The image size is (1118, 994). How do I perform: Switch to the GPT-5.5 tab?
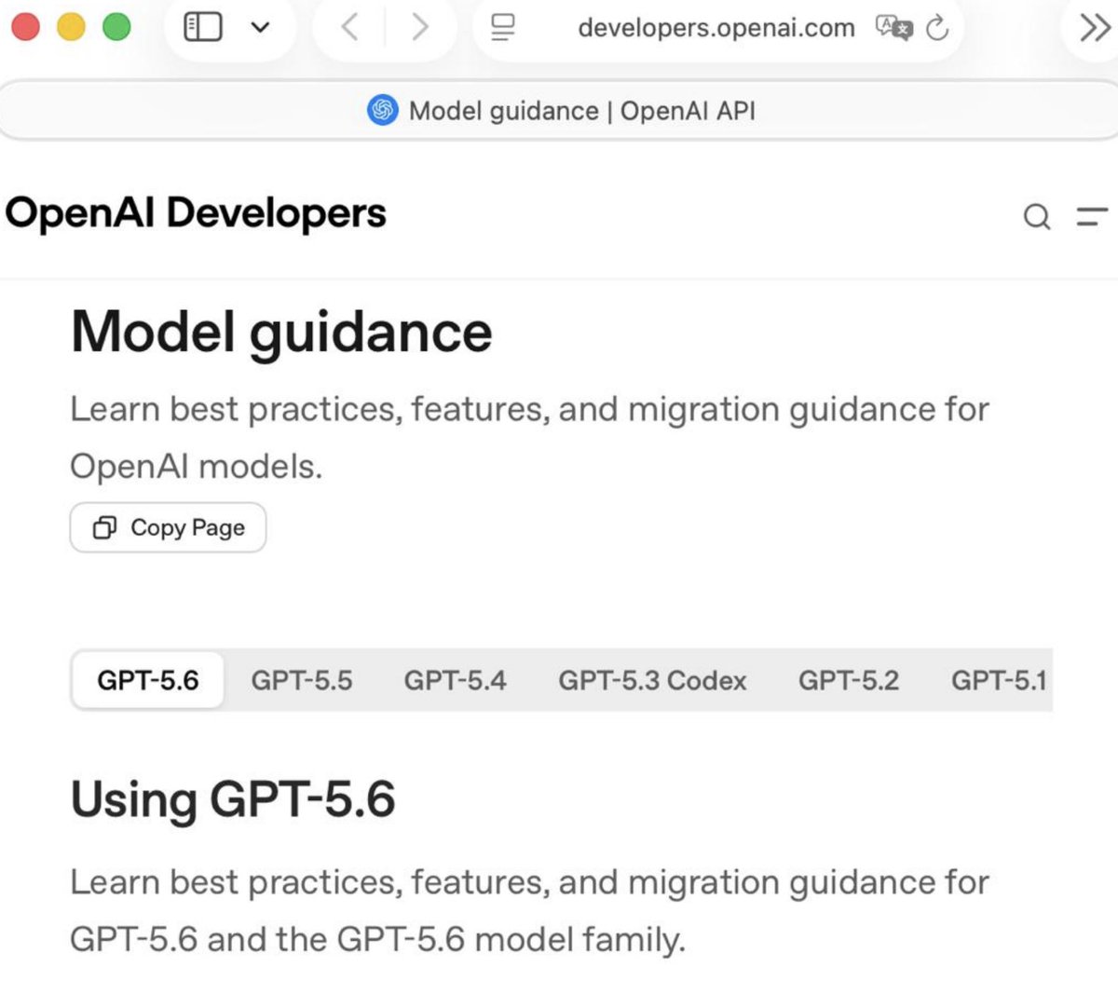coord(302,680)
